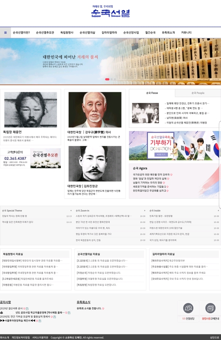Open Agora post 영화 '암살'과 친일파 처단의 실체
The image size is (221, 340).
click(149, 179)
